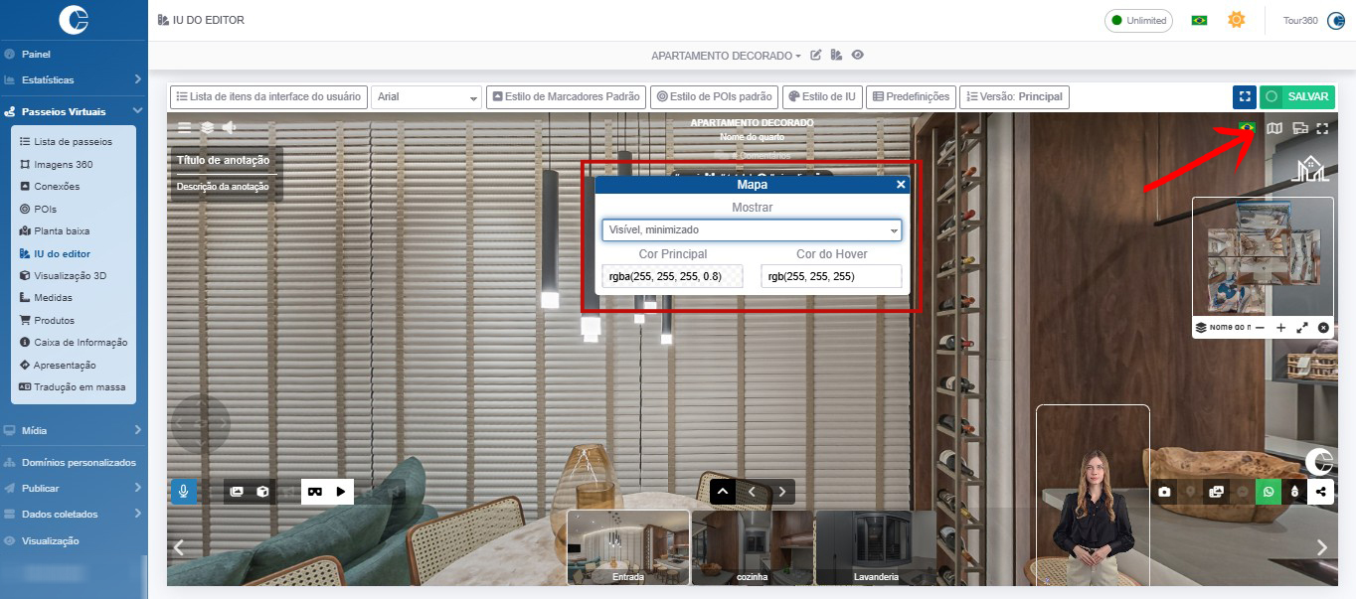Click the camera screenshot icon
This screenshot has width=1356, height=599.
1164,491
